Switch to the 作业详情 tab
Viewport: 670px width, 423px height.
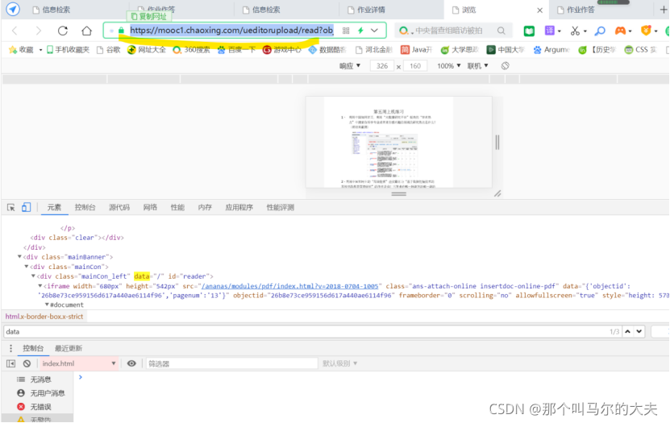366,10
